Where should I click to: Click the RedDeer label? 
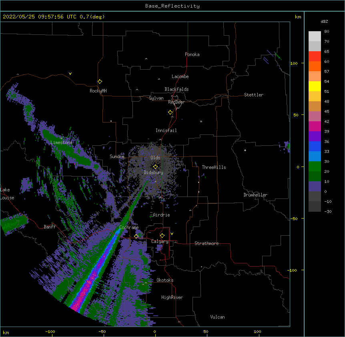pos(176,102)
